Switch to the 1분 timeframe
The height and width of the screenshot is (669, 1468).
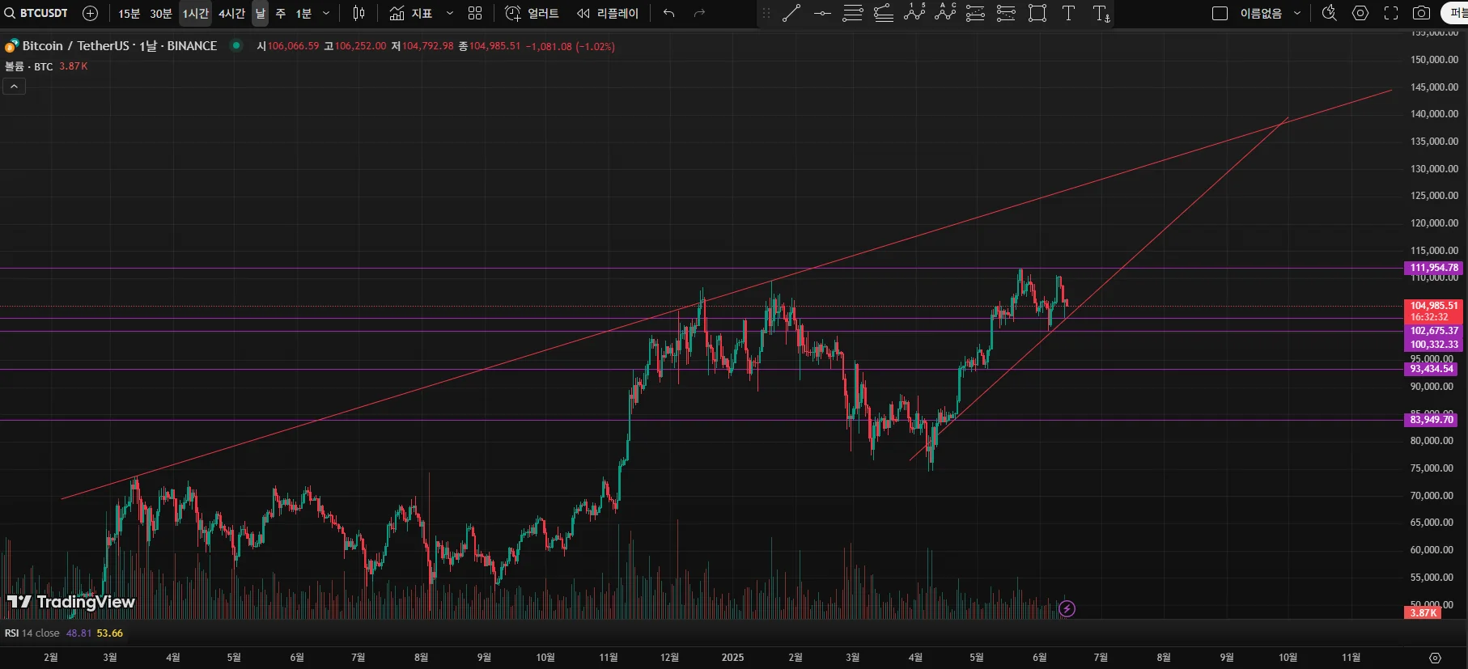pyautogui.click(x=303, y=13)
